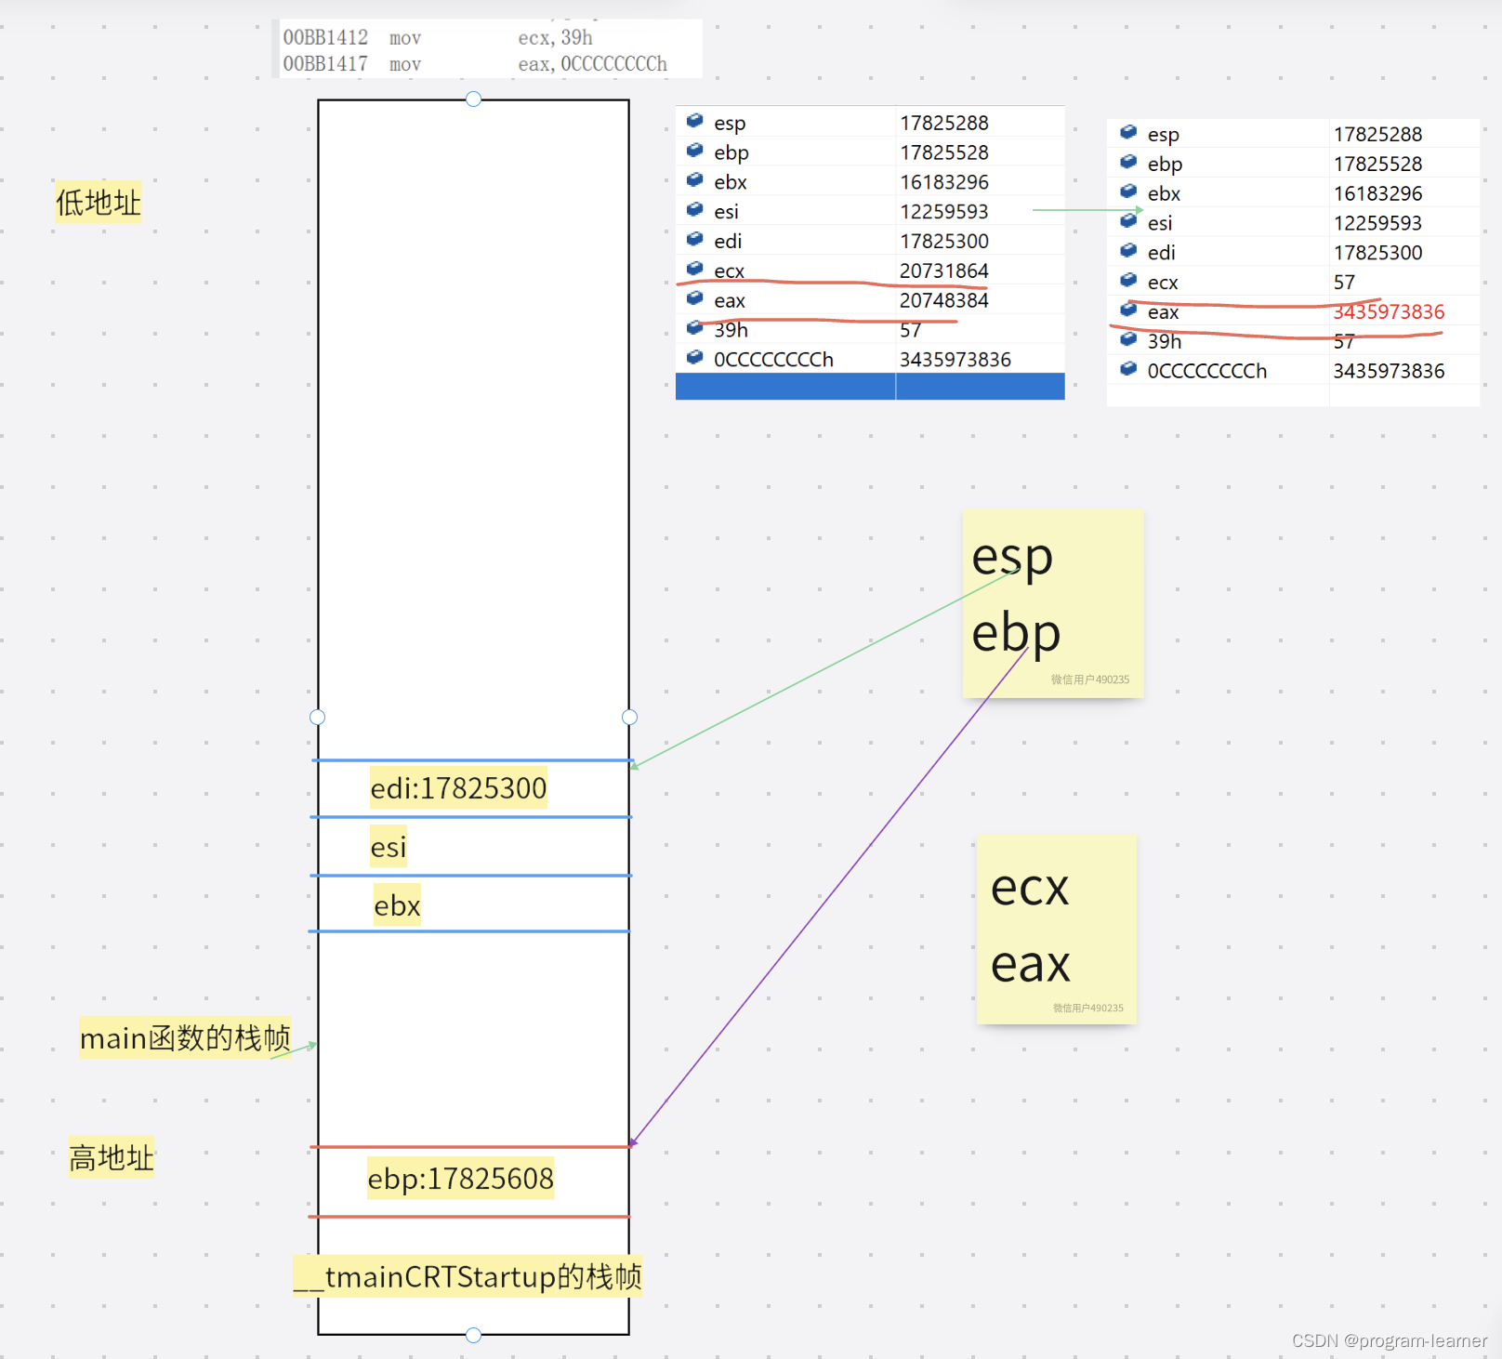Viewport: 1502px width, 1359px height.
Task: Click the esi cube icon in right watch table
Action: point(1128,221)
